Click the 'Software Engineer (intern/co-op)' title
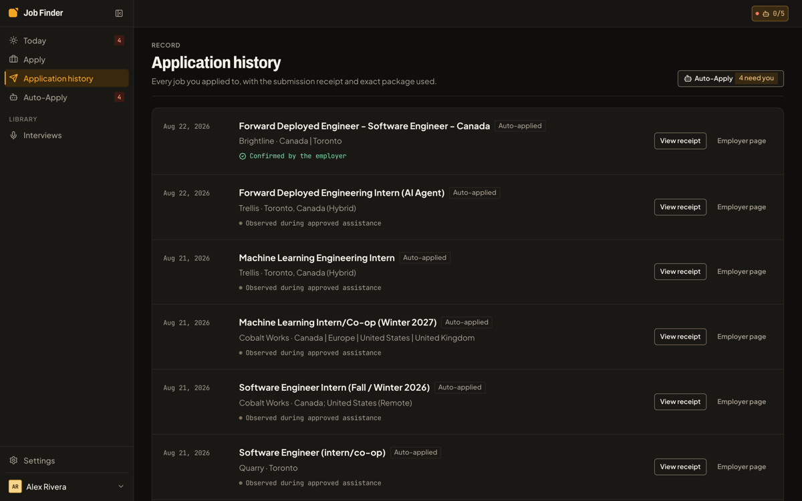Screen dimensions: 802x501 [x=312, y=452]
